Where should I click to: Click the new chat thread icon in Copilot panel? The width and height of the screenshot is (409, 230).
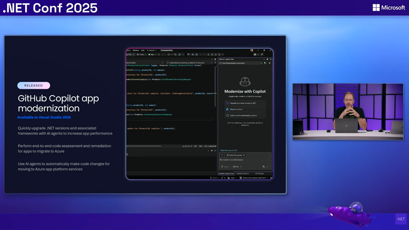point(265,63)
